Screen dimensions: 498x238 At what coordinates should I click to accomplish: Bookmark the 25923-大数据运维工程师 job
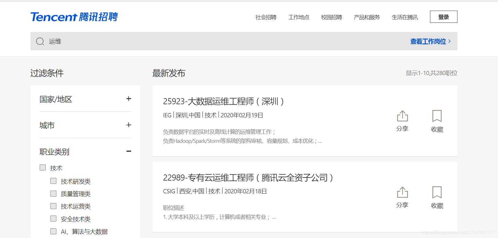point(437,121)
